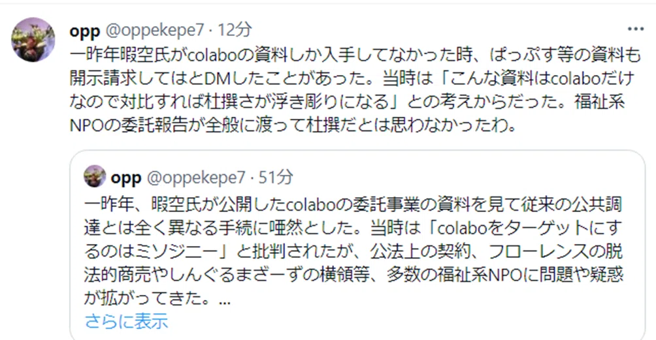
Task: Visit @oppekepe7 handle beside 51分
Action: [x=196, y=178]
